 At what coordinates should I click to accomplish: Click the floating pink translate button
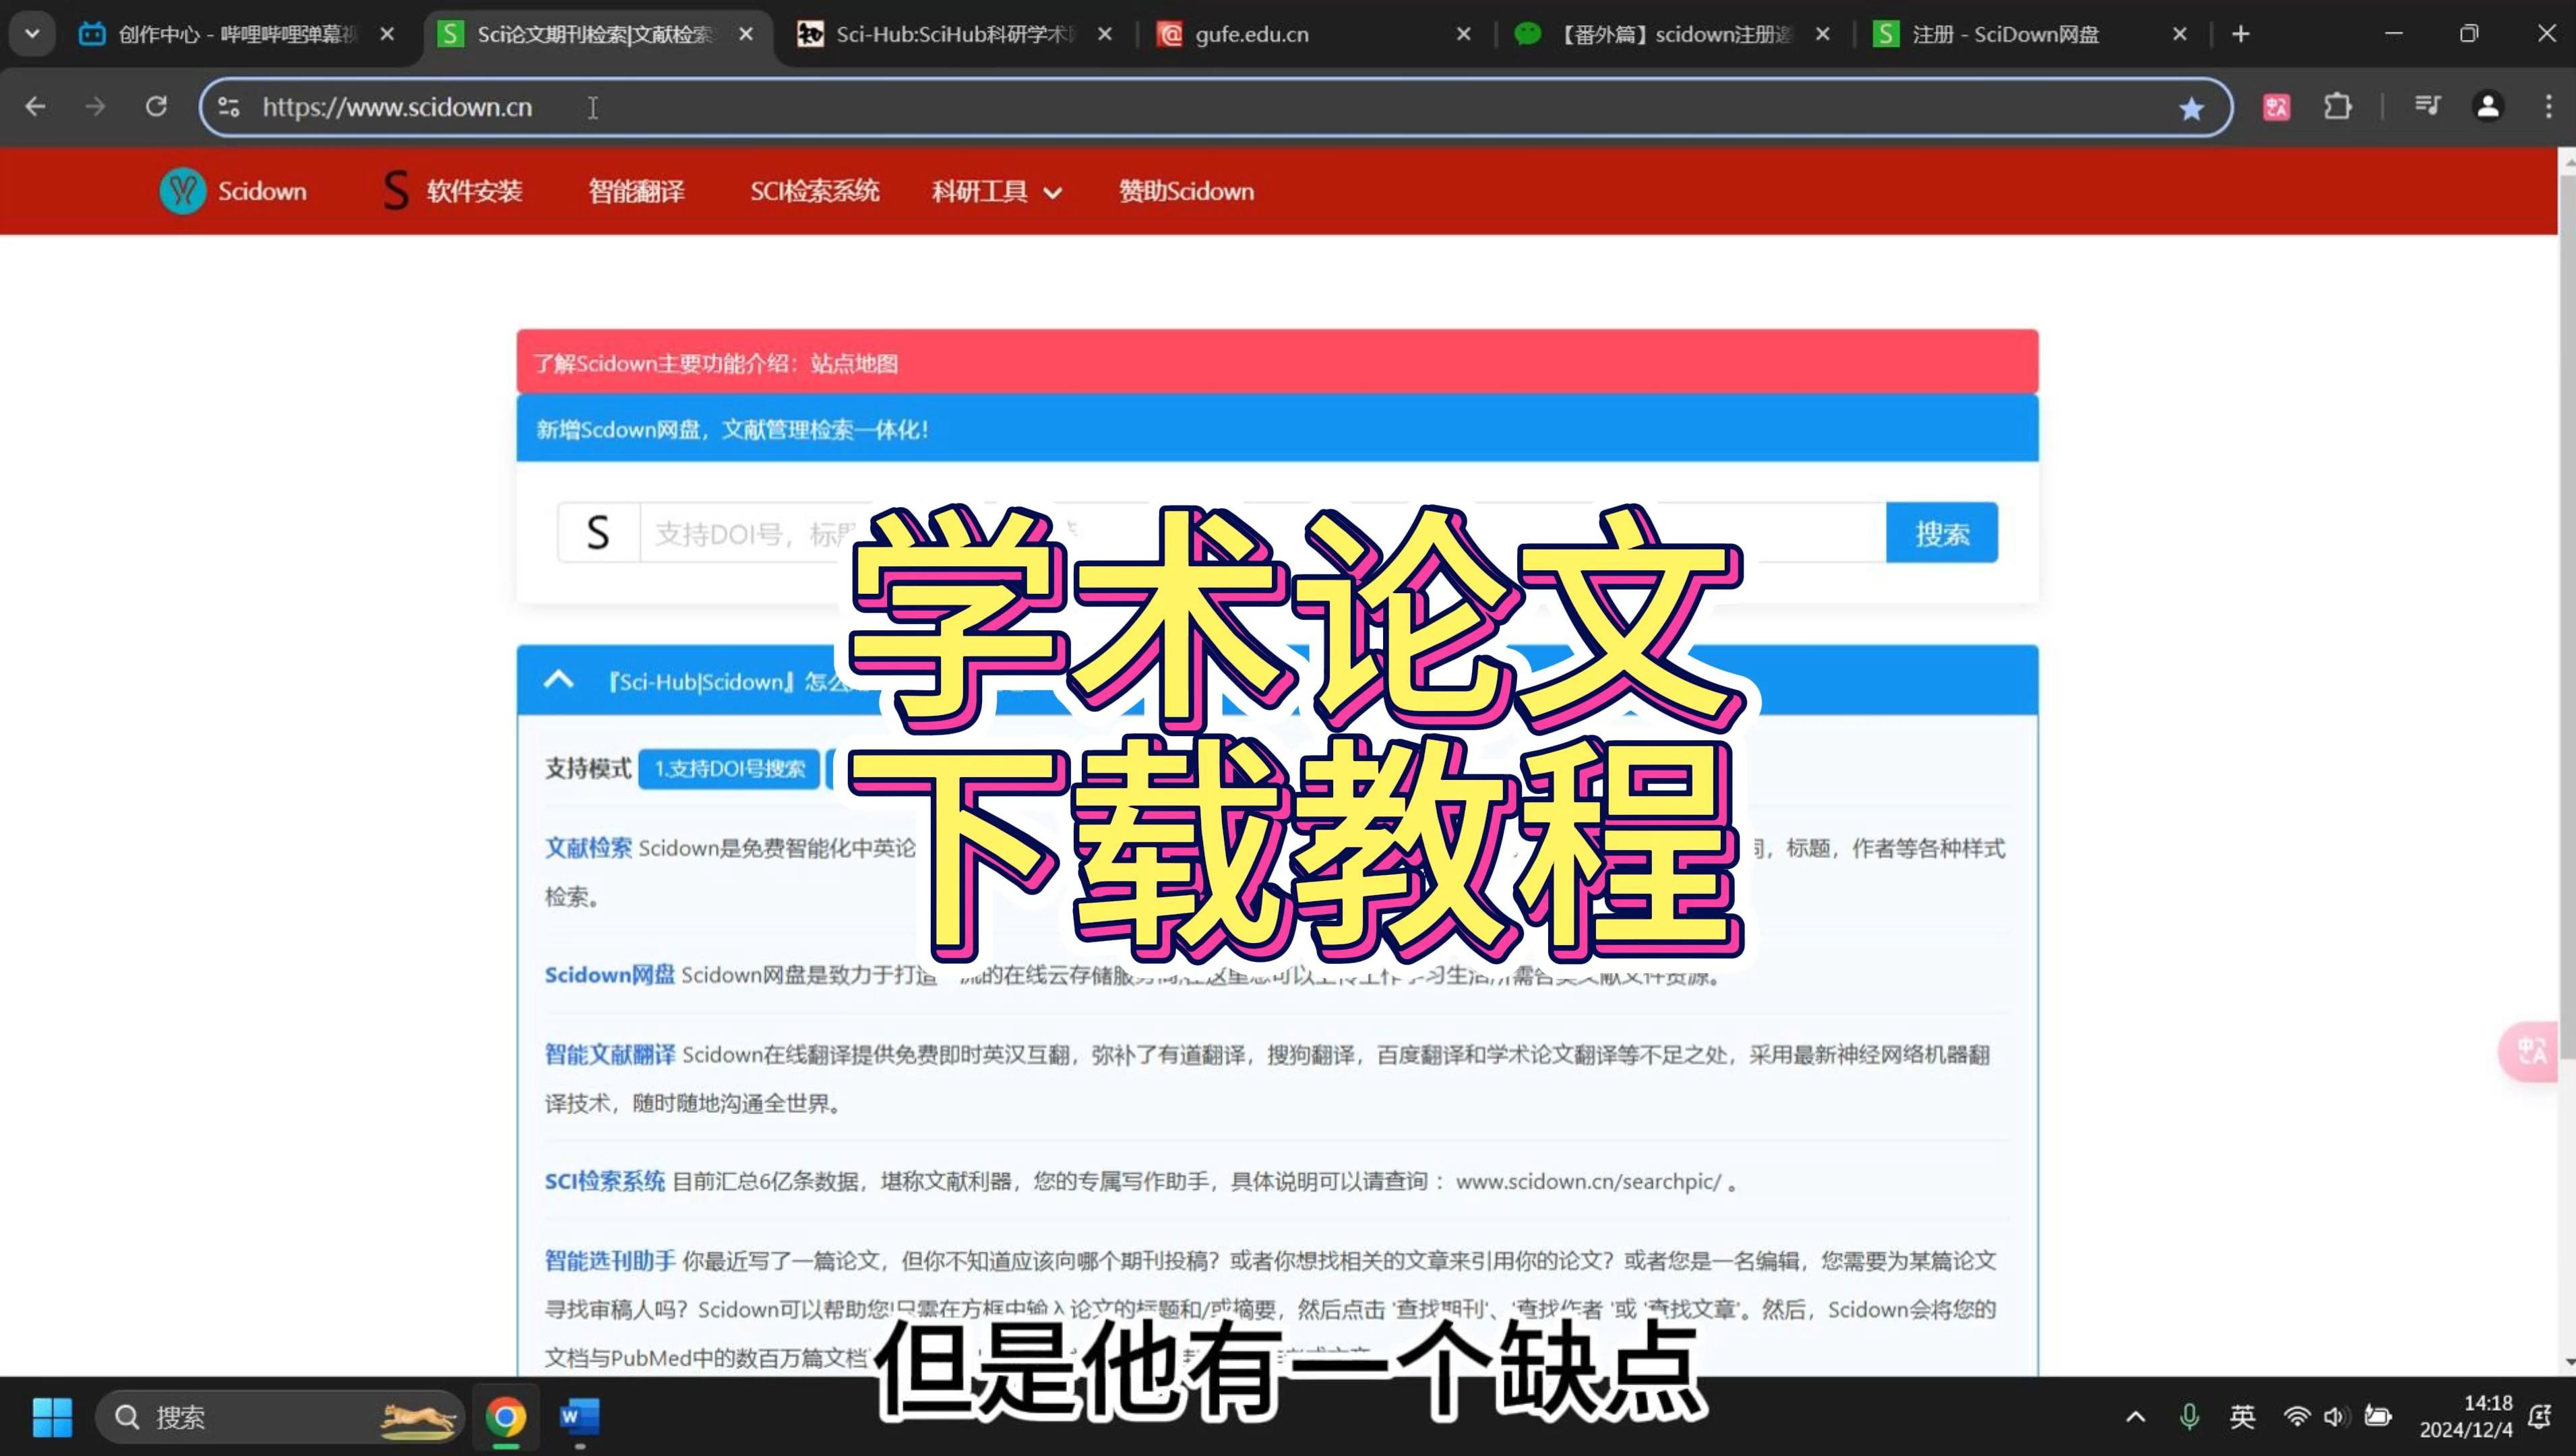(2530, 1051)
